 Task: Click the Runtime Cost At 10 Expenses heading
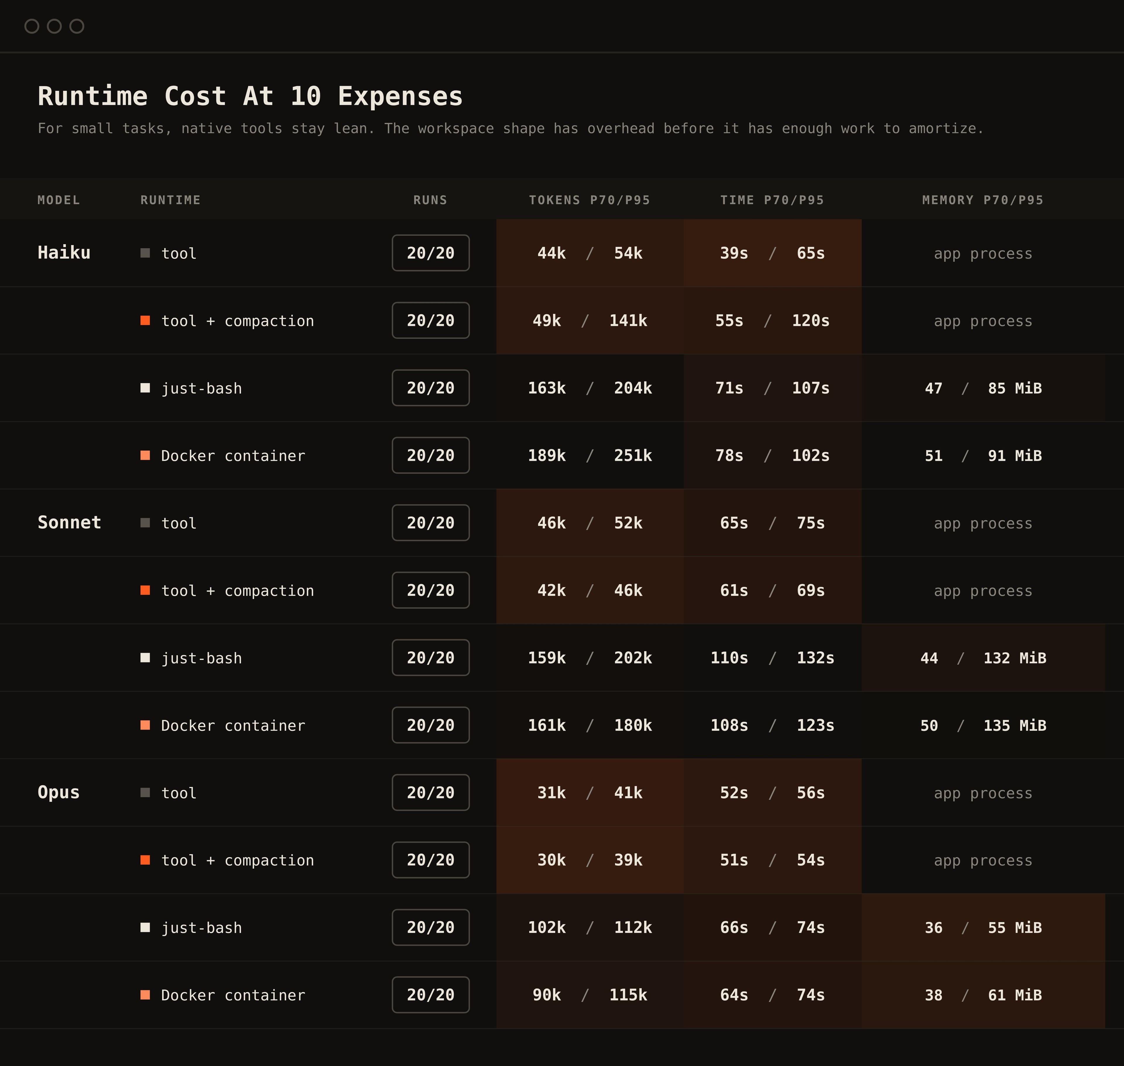(x=251, y=95)
